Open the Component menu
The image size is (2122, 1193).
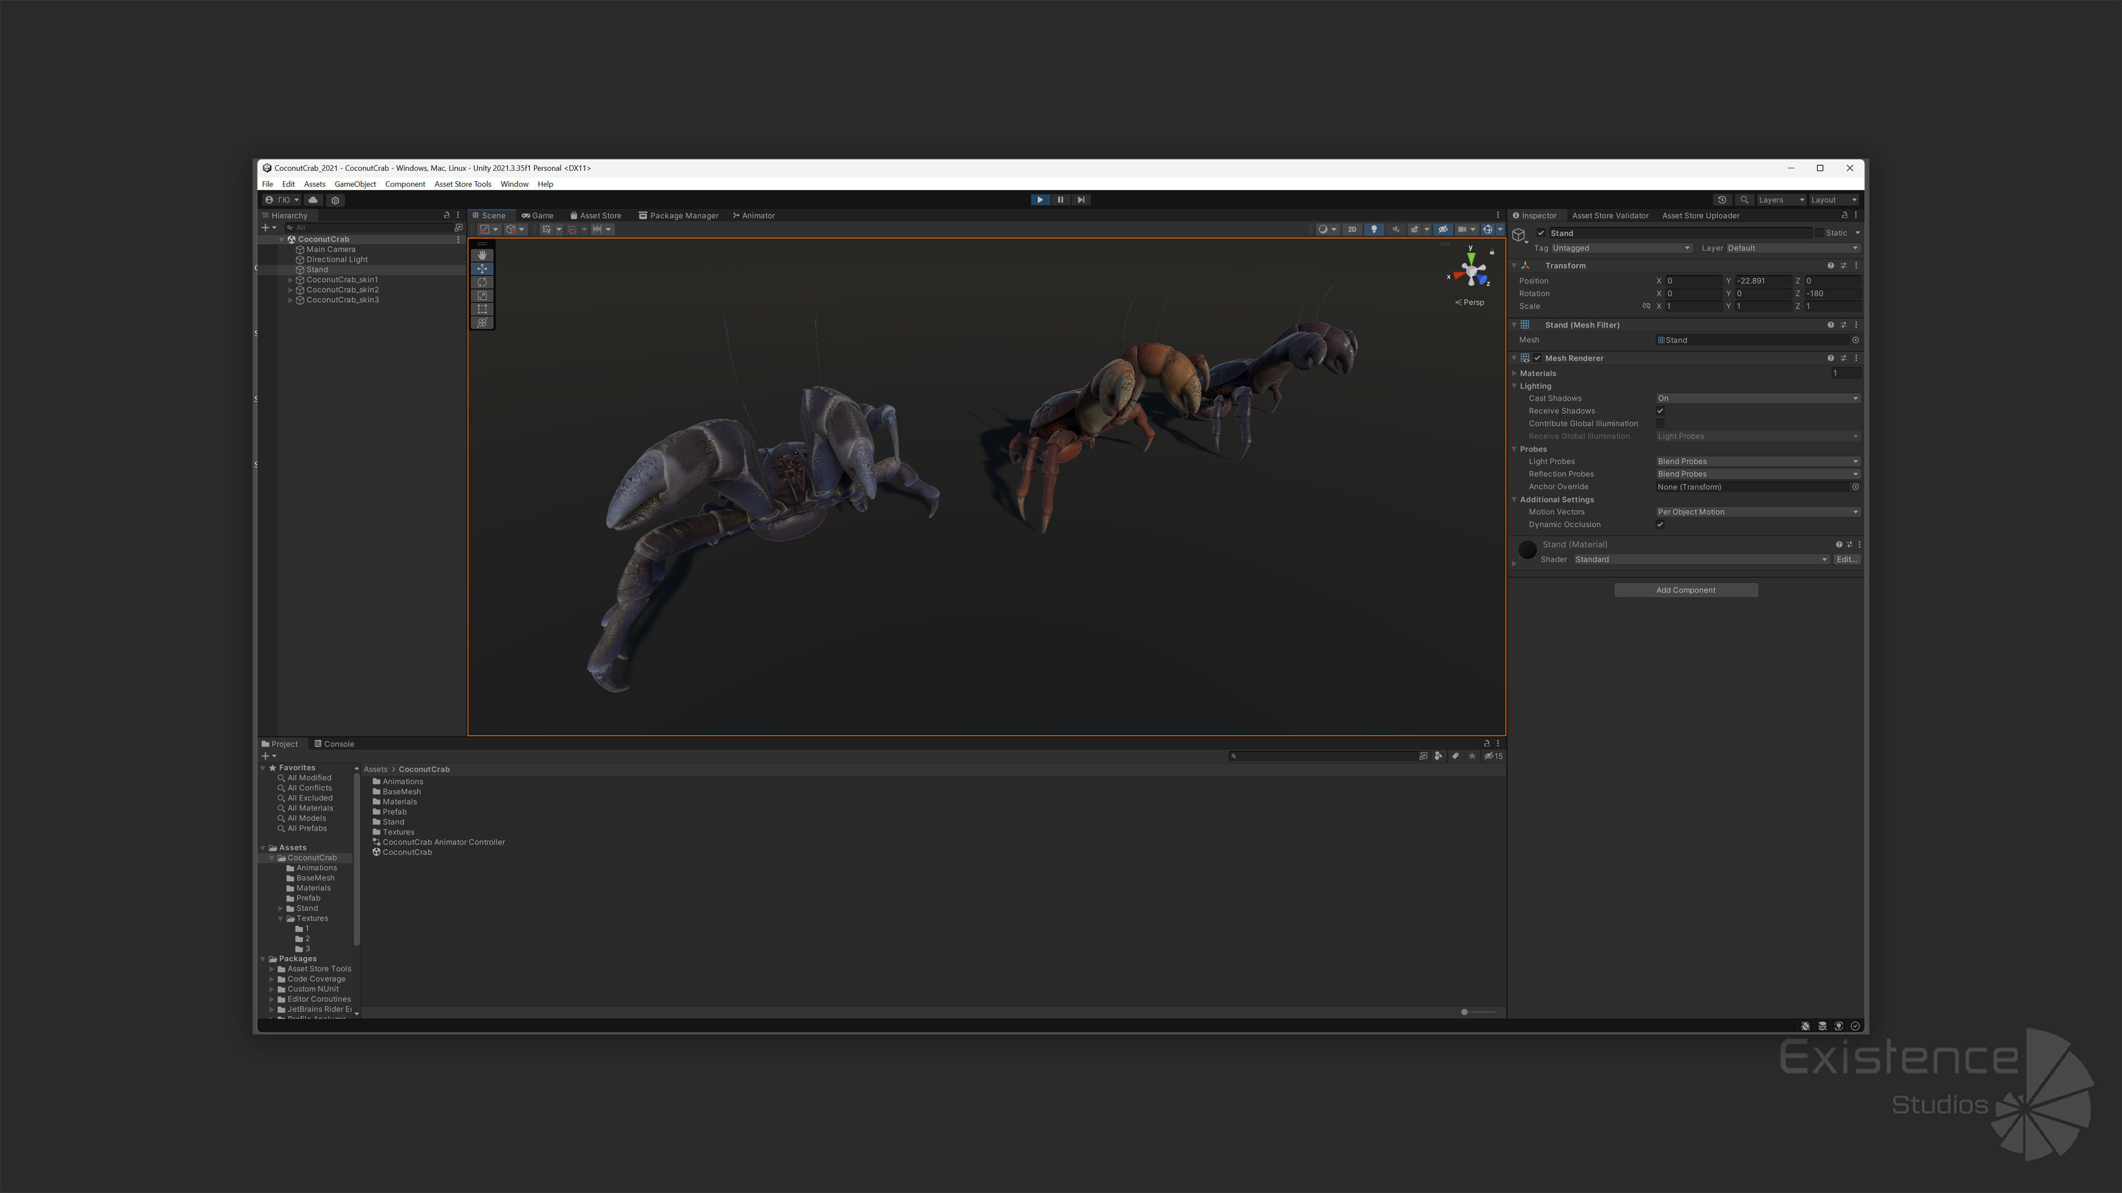click(405, 184)
